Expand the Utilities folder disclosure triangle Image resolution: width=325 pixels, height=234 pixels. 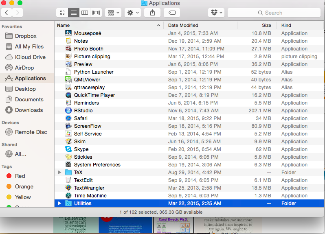(60, 203)
